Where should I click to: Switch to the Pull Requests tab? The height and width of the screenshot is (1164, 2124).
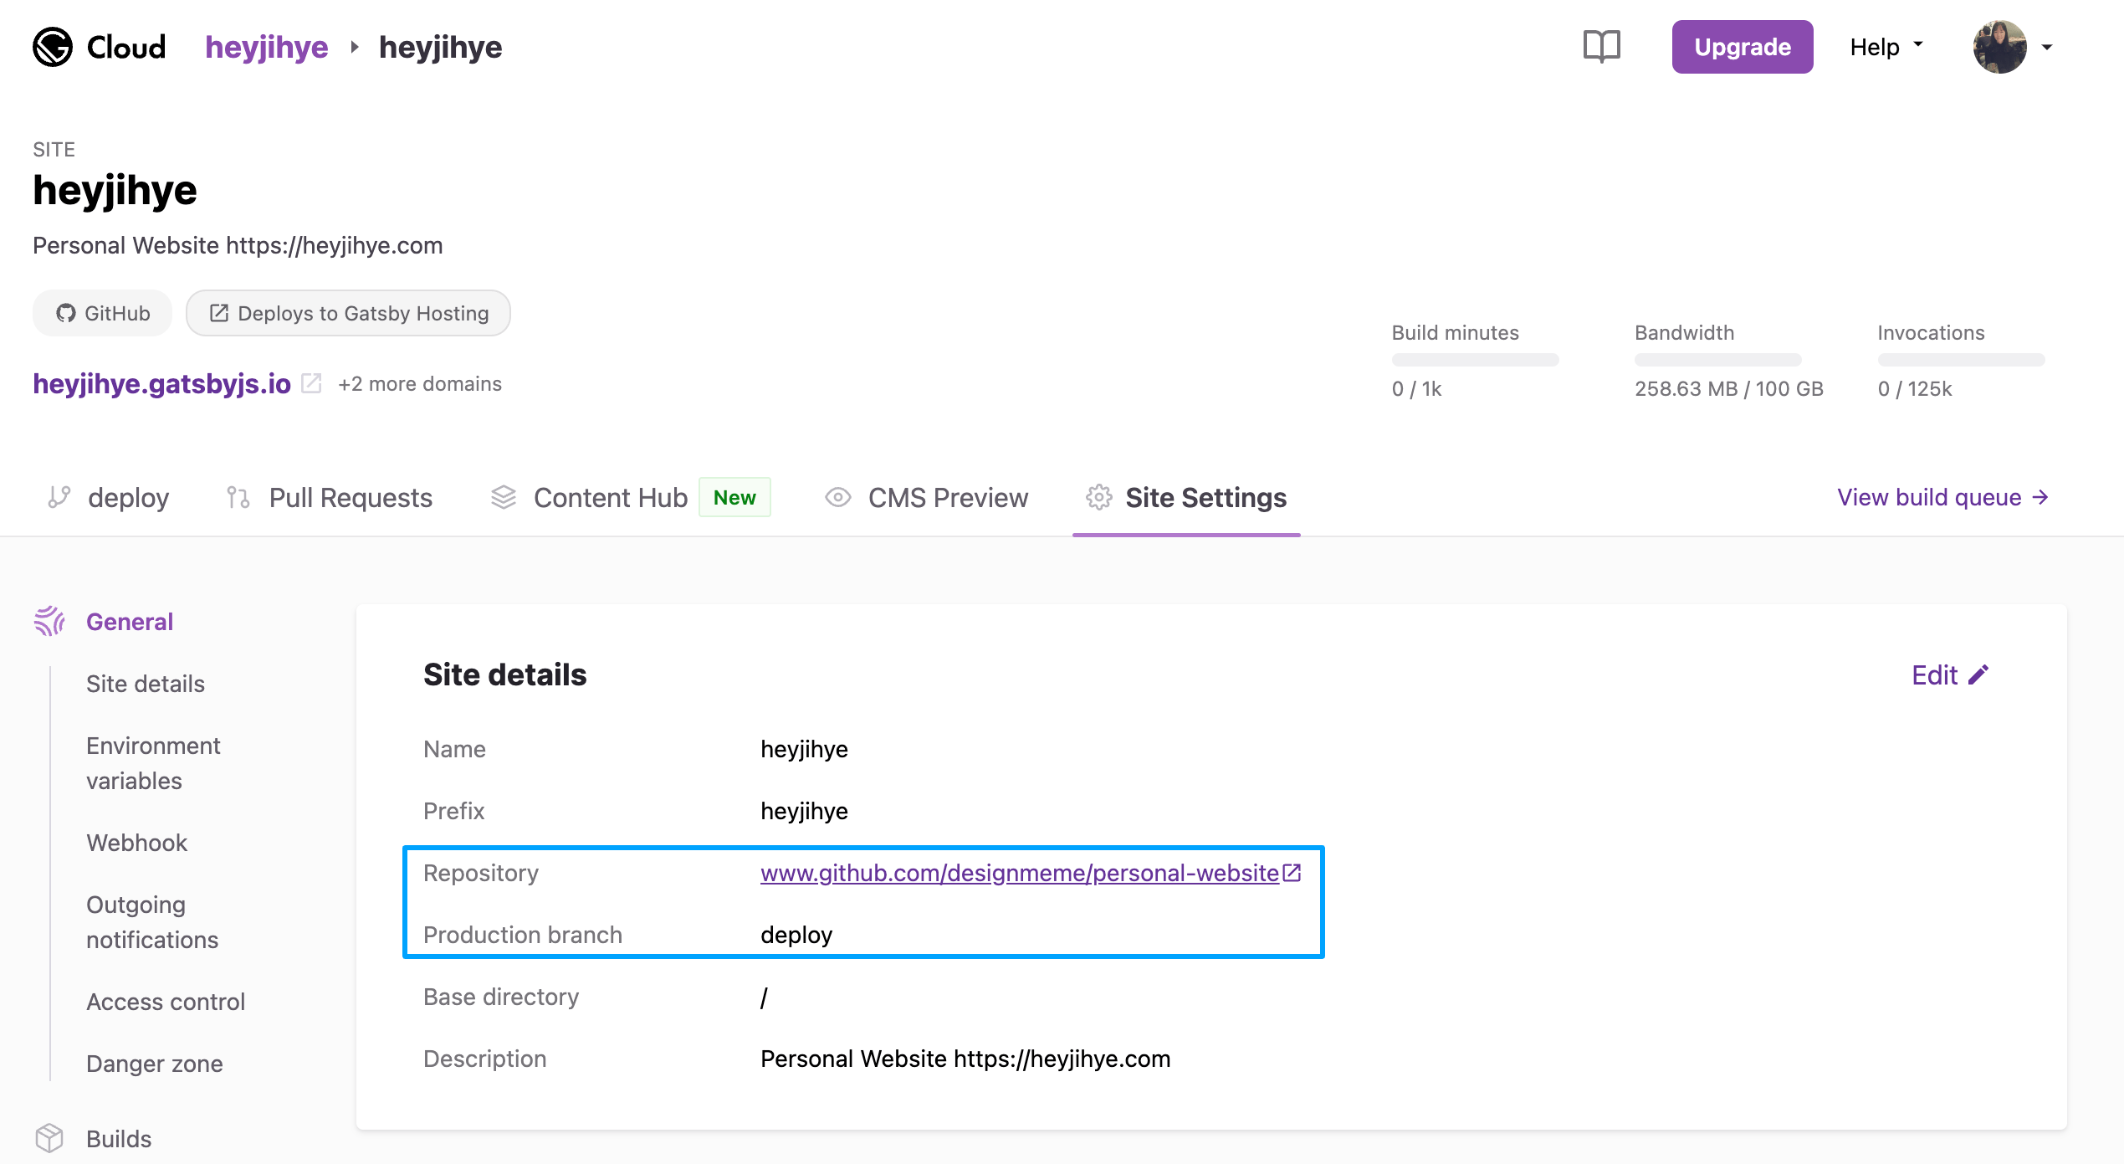coord(329,498)
